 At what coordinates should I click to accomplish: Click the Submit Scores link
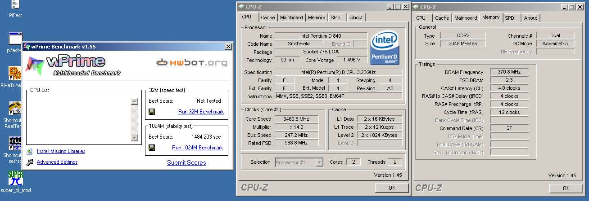click(x=186, y=163)
